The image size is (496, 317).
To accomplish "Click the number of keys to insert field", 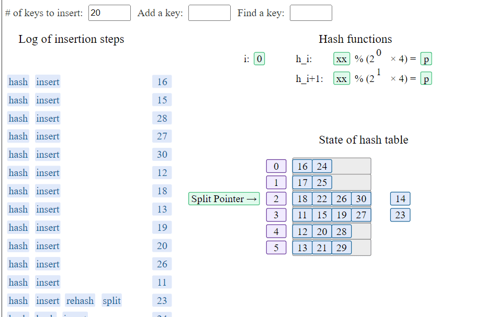I will pos(109,13).
